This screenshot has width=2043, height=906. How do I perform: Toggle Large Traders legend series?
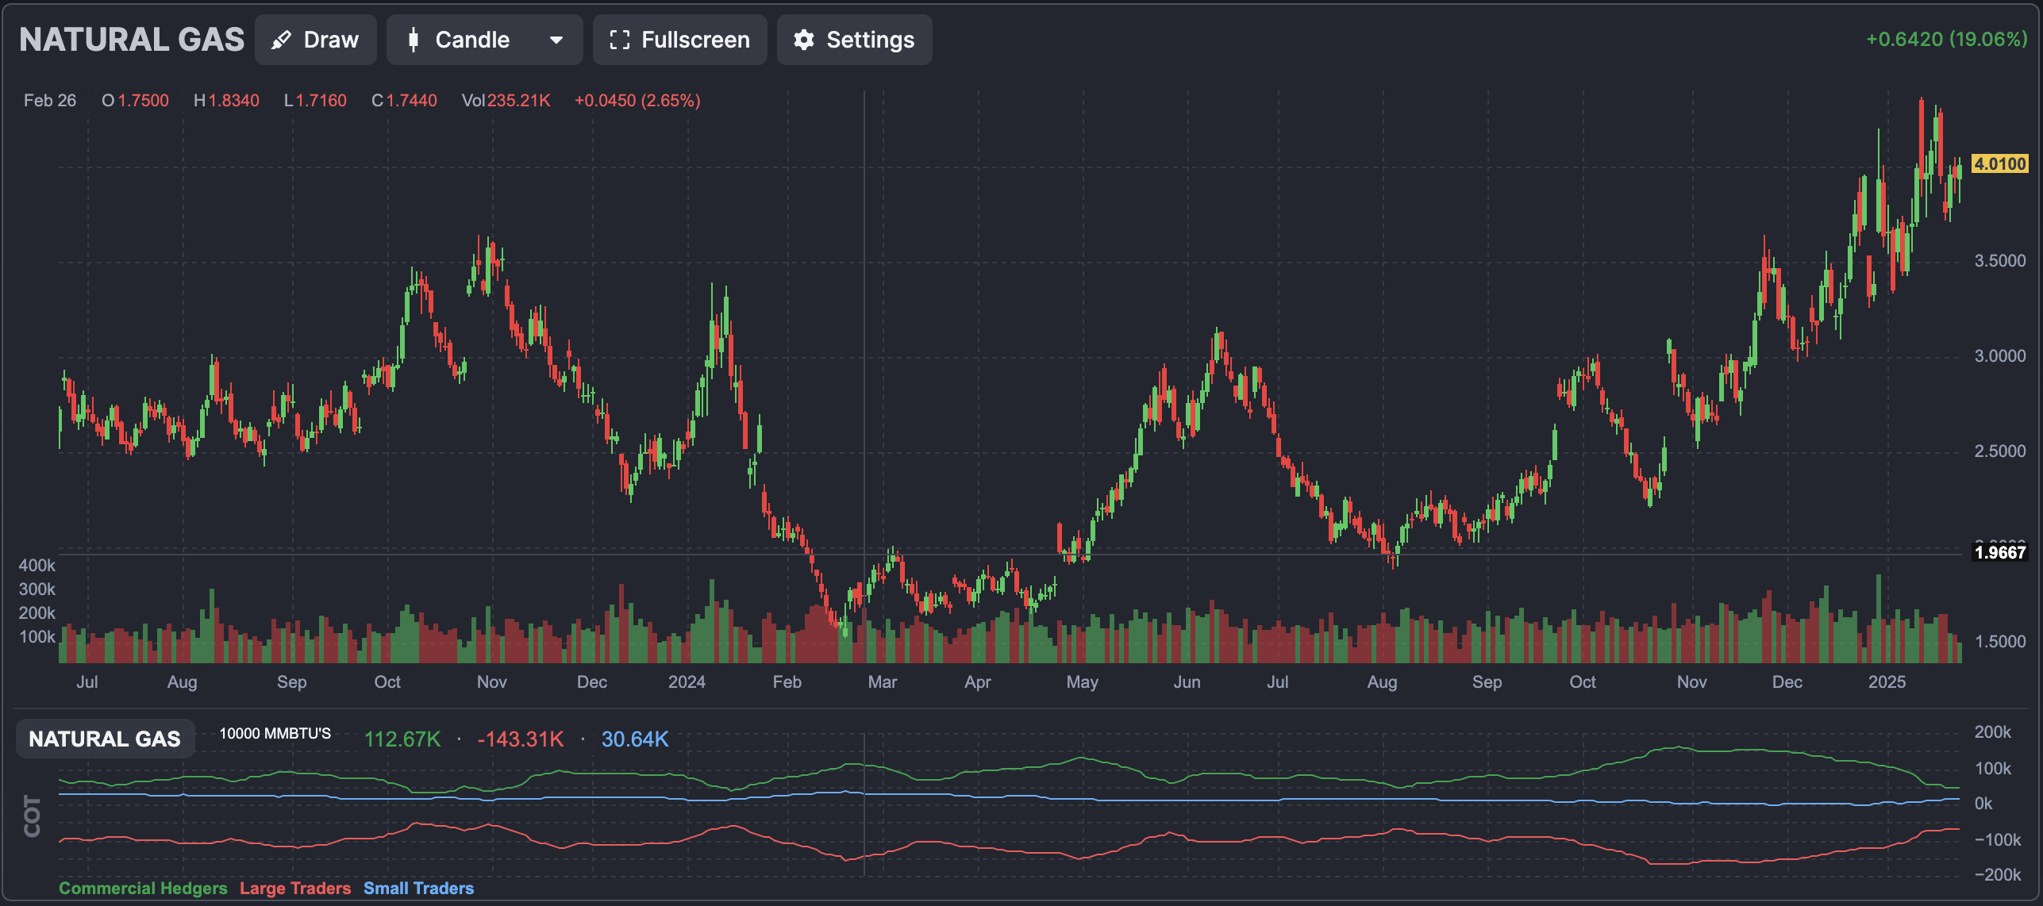[x=295, y=889]
